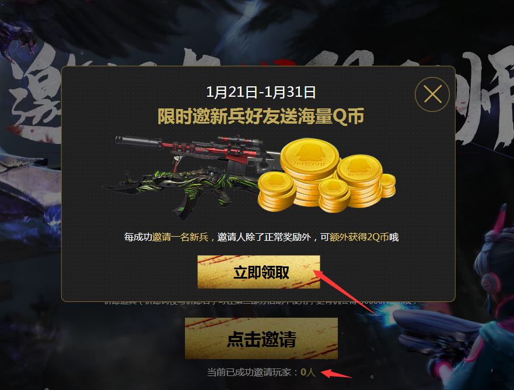Click the red arrow beside 0人
This screenshot has width=514, height=390.
336,374
